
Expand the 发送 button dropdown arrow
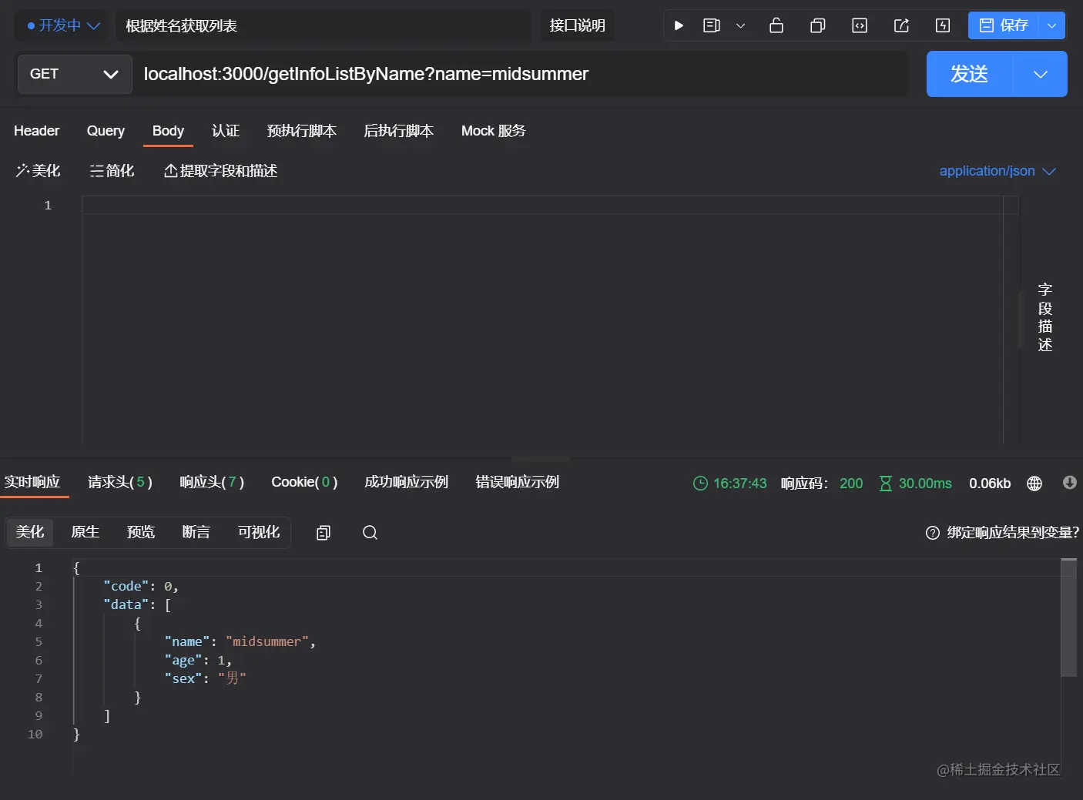[1041, 74]
